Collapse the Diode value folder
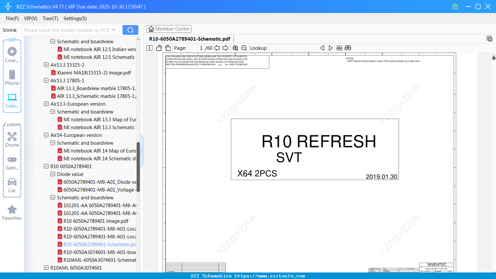Viewport: 496px width, 279px height. pos(53,174)
